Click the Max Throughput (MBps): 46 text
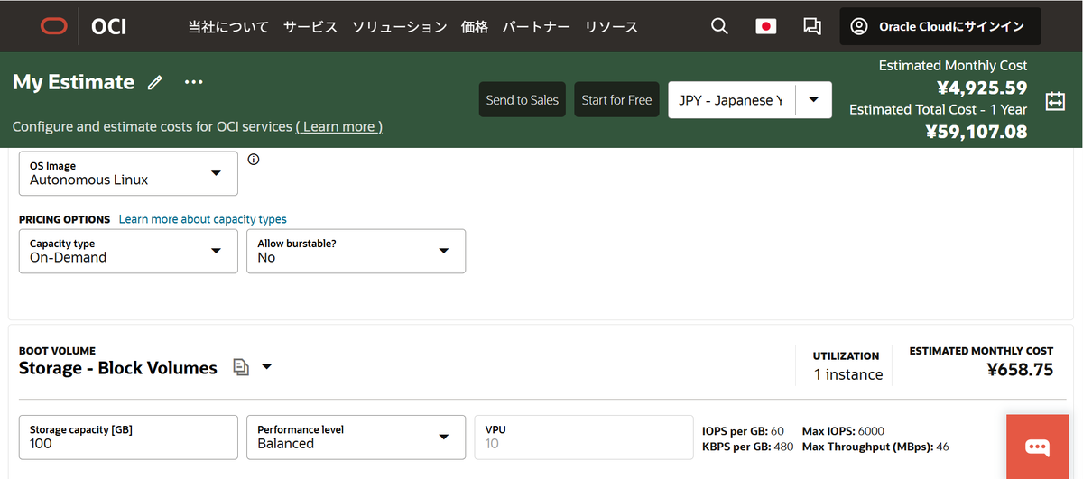Image resolution: width=1083 pixels, height=479 pixels. [875, 447]
